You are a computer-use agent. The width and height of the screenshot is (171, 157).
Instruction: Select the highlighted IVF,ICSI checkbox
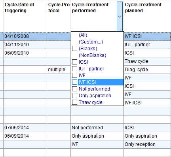pos(74,82)
